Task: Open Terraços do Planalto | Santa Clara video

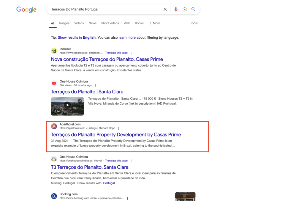Action: click(87, 92)
